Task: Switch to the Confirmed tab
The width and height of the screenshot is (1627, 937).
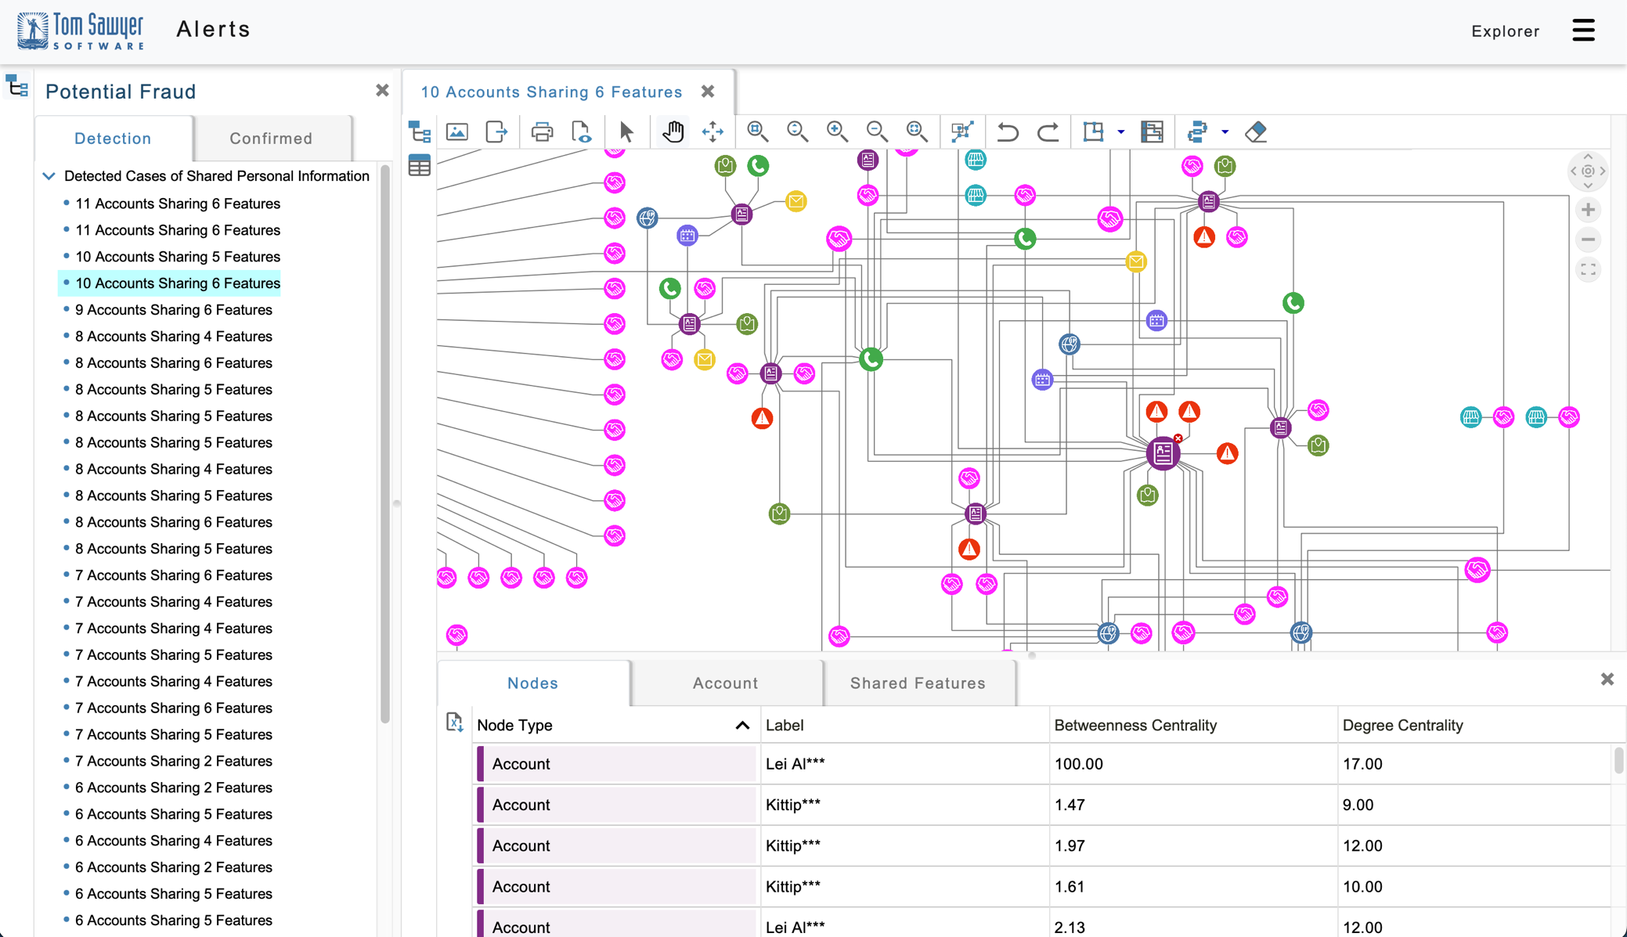Action: coord(271,139)
